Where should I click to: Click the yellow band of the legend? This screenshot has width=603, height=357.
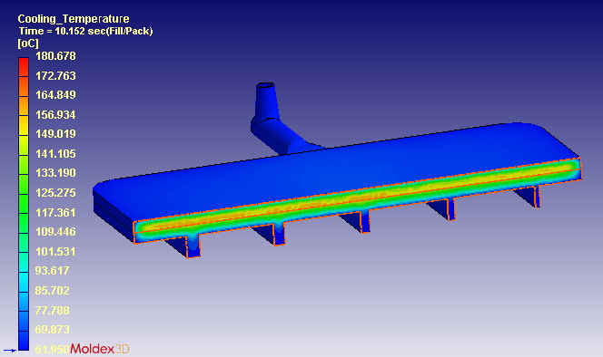(24, 126)
